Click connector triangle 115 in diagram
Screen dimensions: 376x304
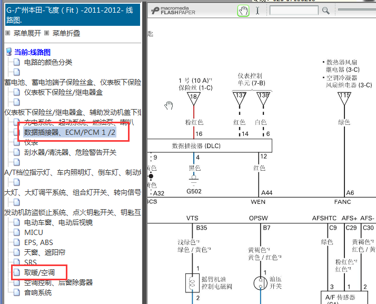point(344,98)
